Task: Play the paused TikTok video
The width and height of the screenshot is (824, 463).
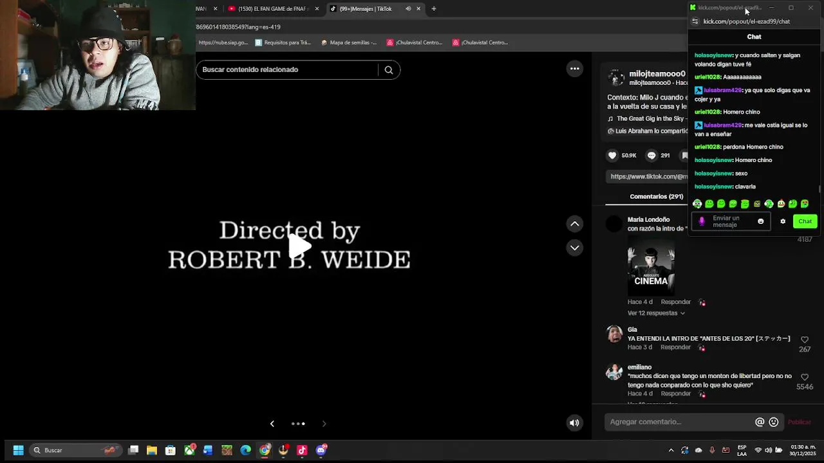Action: point(299,245)
